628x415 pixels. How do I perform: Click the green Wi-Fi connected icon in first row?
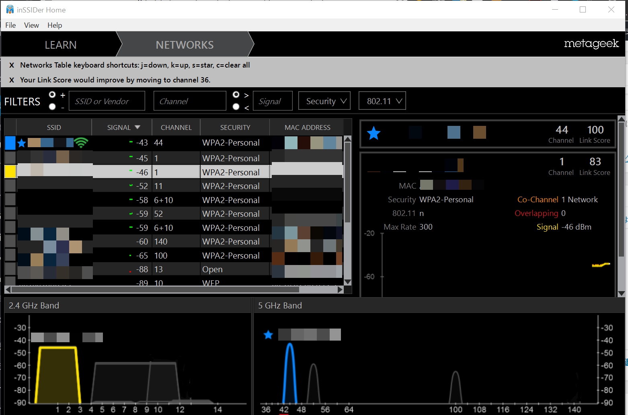pos(81,142)
